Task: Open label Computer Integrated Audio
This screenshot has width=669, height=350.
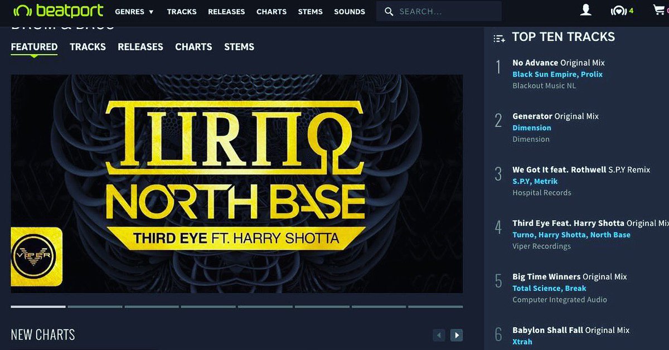Action: 560,300
